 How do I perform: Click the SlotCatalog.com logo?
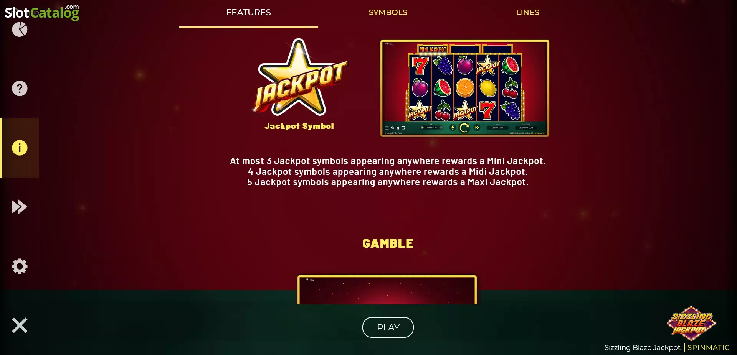pos(42,12)
